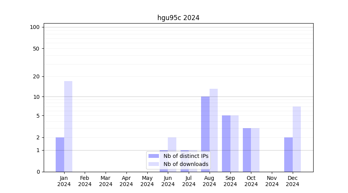Click the January distinct IPs bar
348x193 pixels.
coord(60,154)
